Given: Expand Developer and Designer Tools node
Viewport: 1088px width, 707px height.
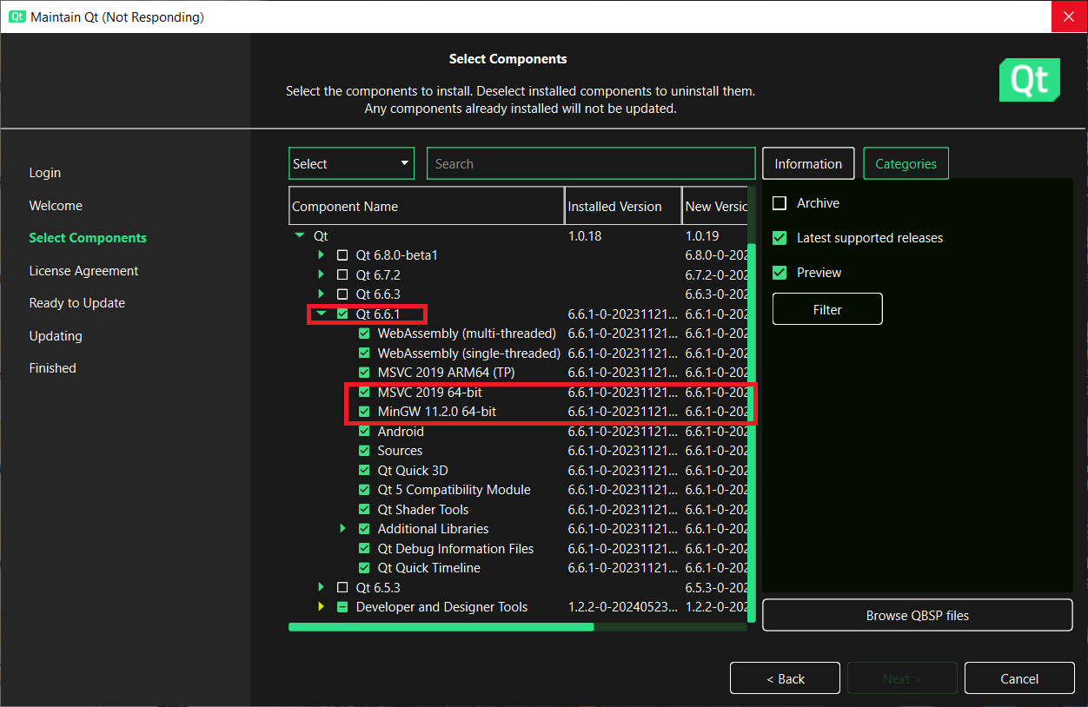Looking at the screenshot, I should (322, 607).
